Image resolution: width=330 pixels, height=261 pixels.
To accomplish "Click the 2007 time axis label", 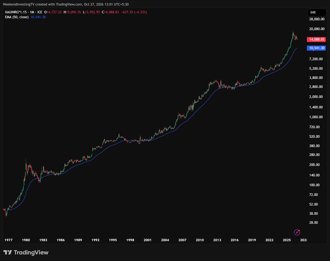I will pyautogui.click(x=182, y=240).
